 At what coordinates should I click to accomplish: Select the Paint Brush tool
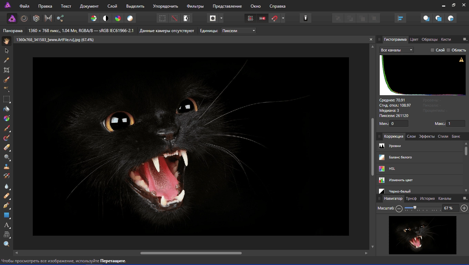point(7,128)
